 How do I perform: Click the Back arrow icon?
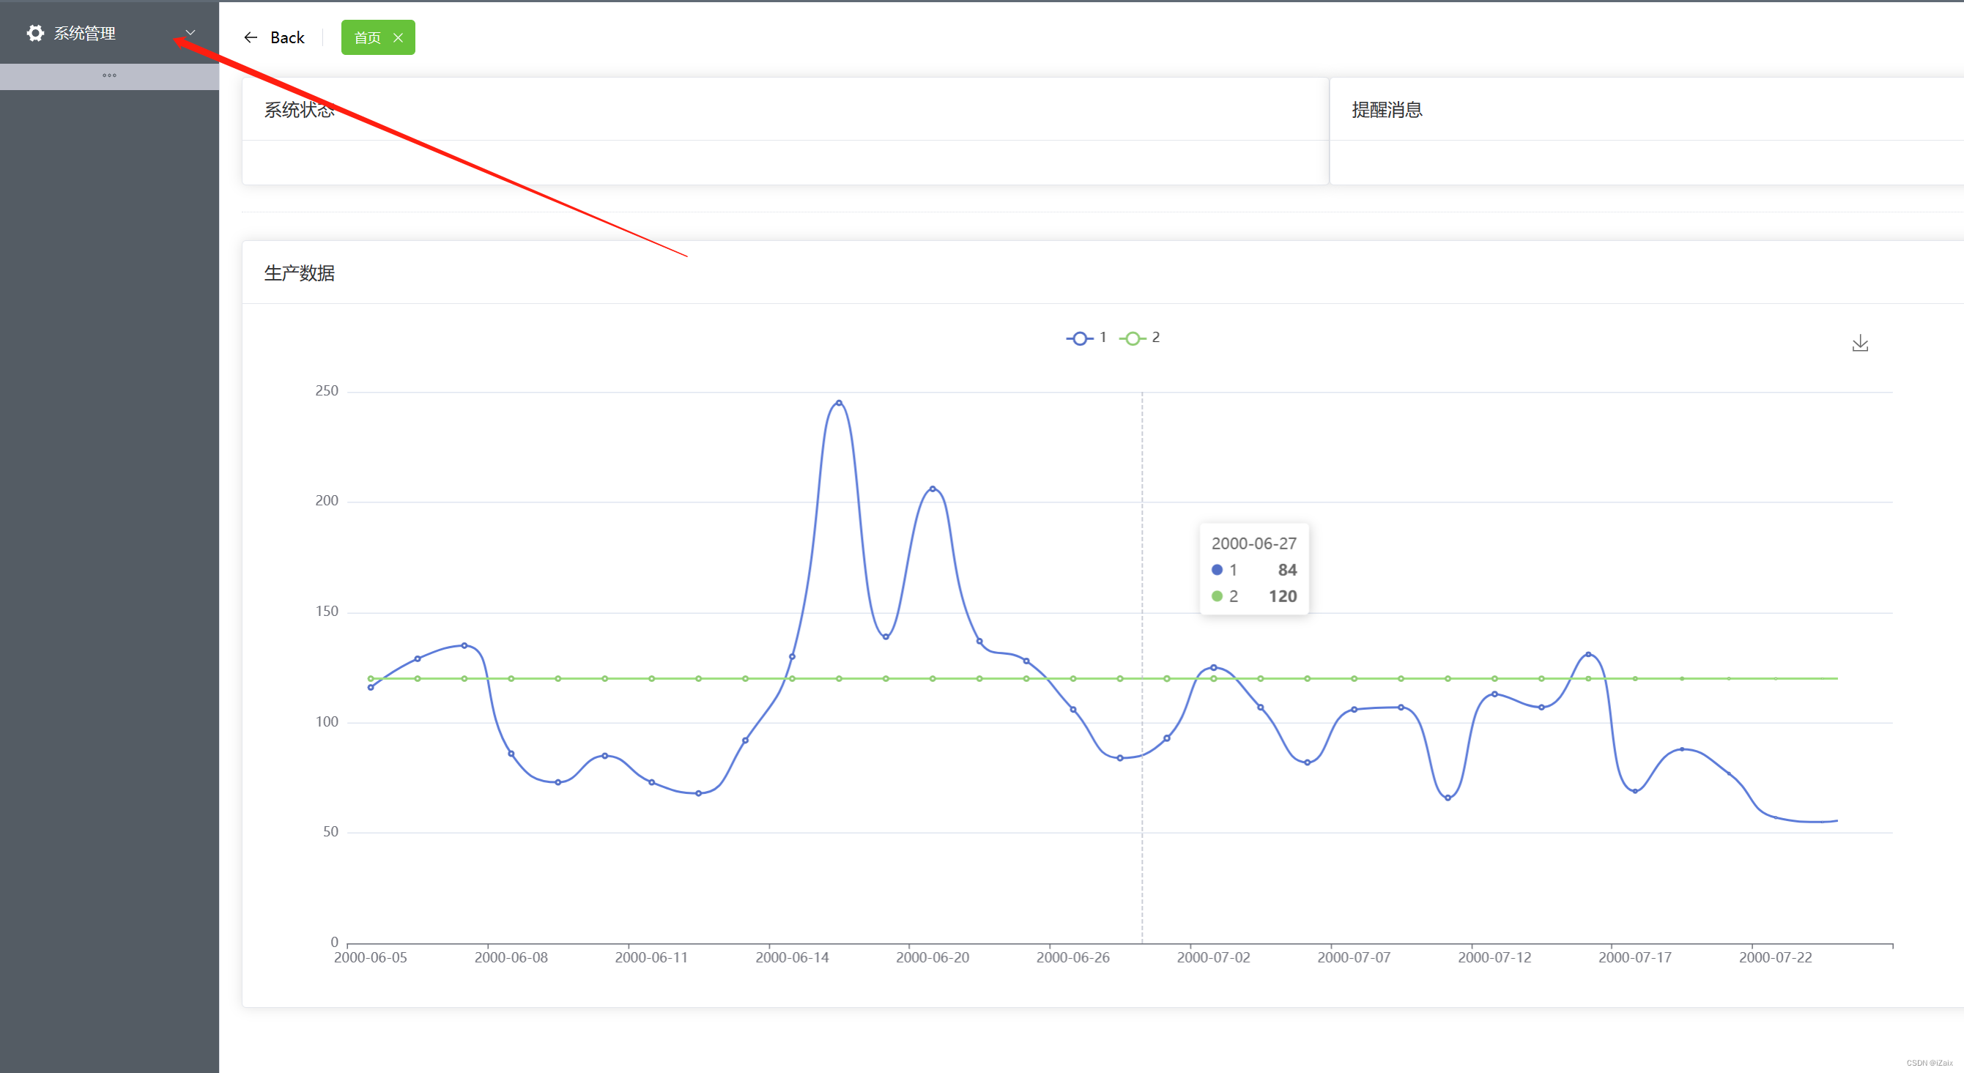251,37
